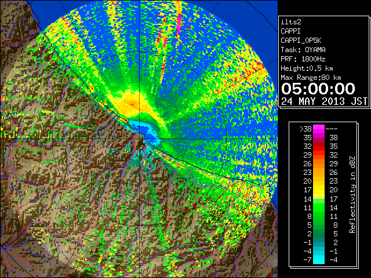Click the date '24 MAY 2013 JST'
This screenshot has height=278, width=371.
tap(324, 101)
